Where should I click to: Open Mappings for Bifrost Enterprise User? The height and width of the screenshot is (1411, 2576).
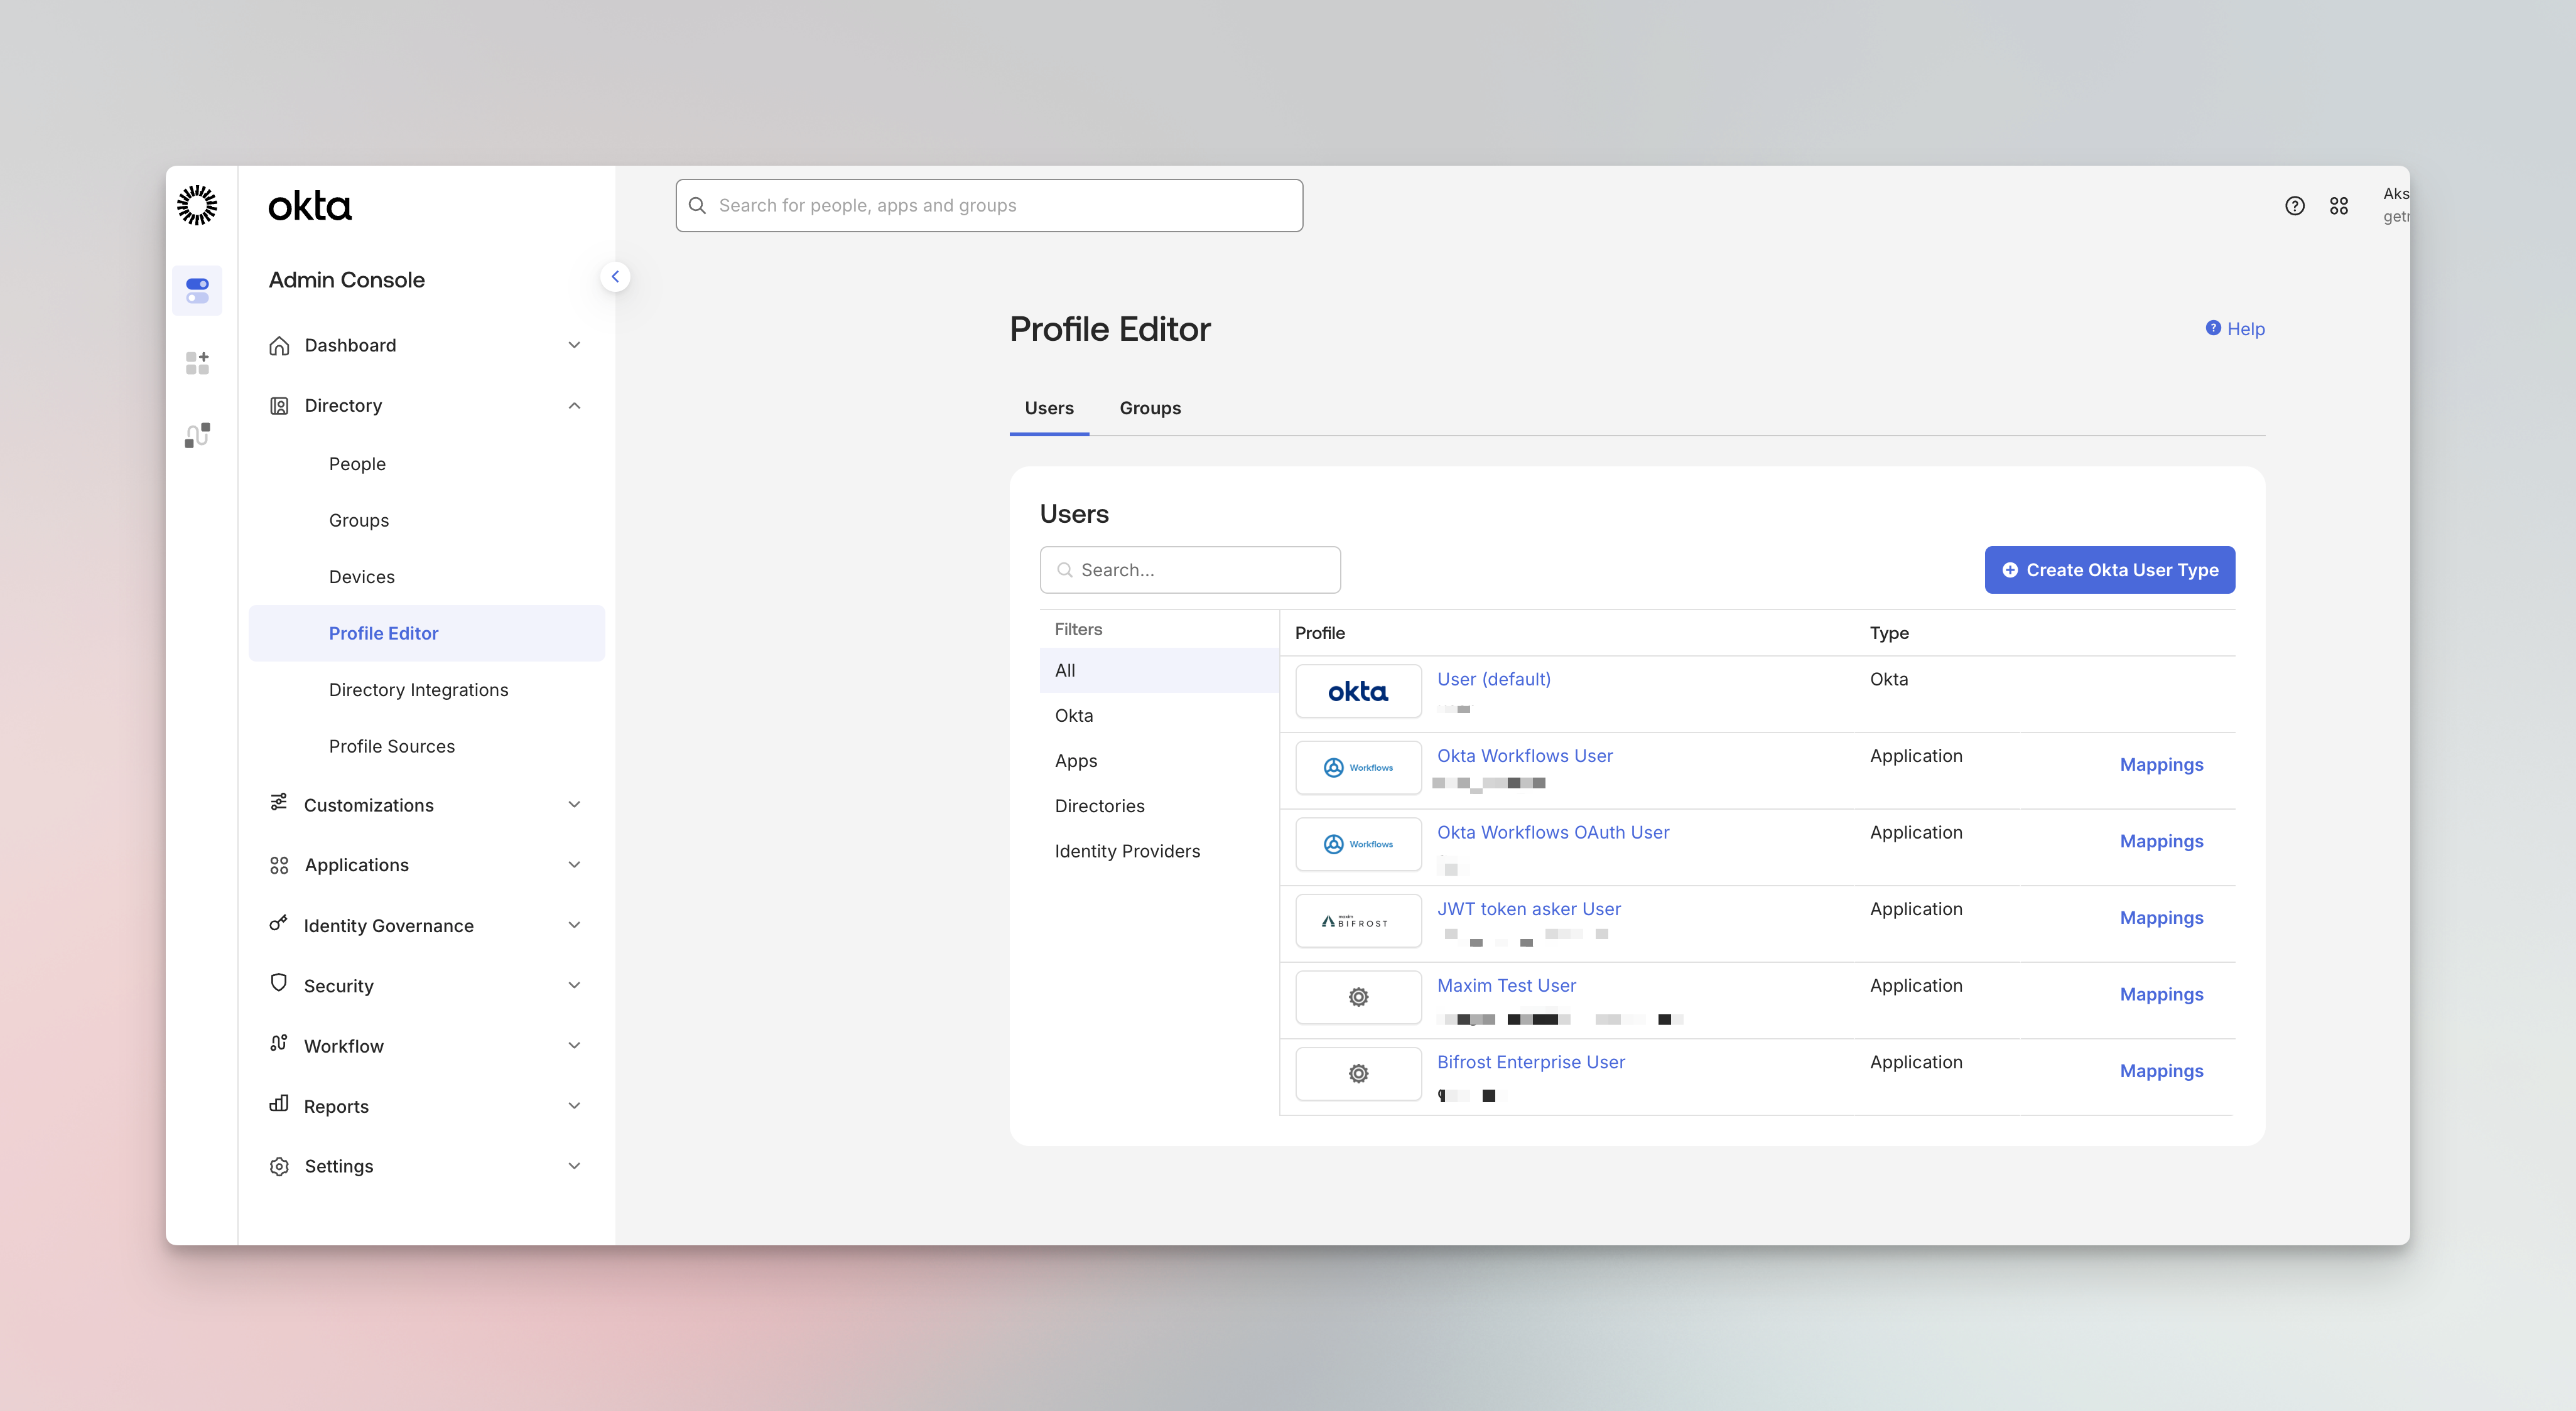2161,1071
